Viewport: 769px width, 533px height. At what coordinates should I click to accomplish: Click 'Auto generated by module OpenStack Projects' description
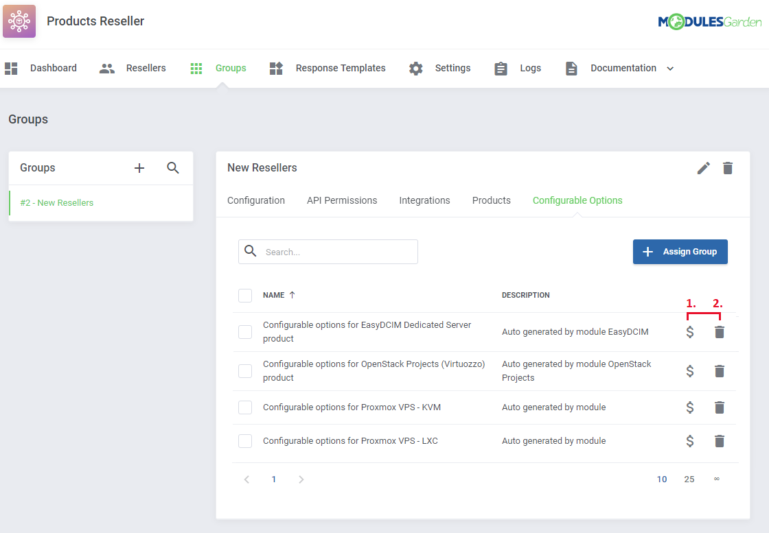coord(576,371)
